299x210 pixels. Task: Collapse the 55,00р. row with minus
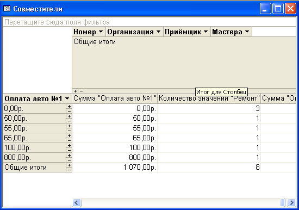(69, 131)
